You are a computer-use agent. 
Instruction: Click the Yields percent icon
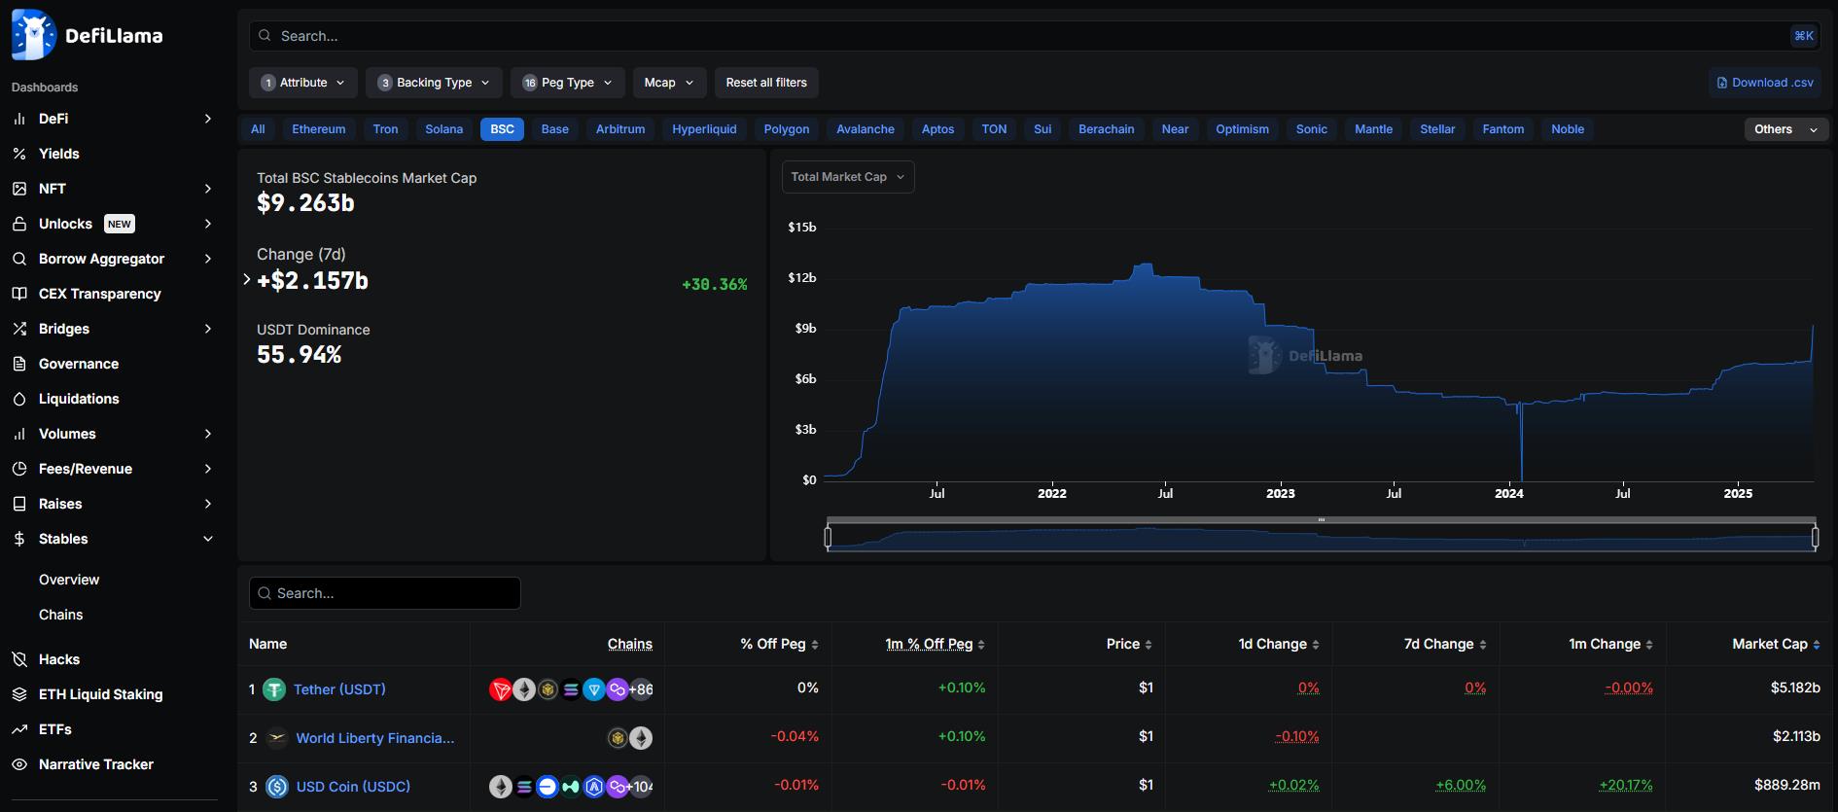(19, 154)
